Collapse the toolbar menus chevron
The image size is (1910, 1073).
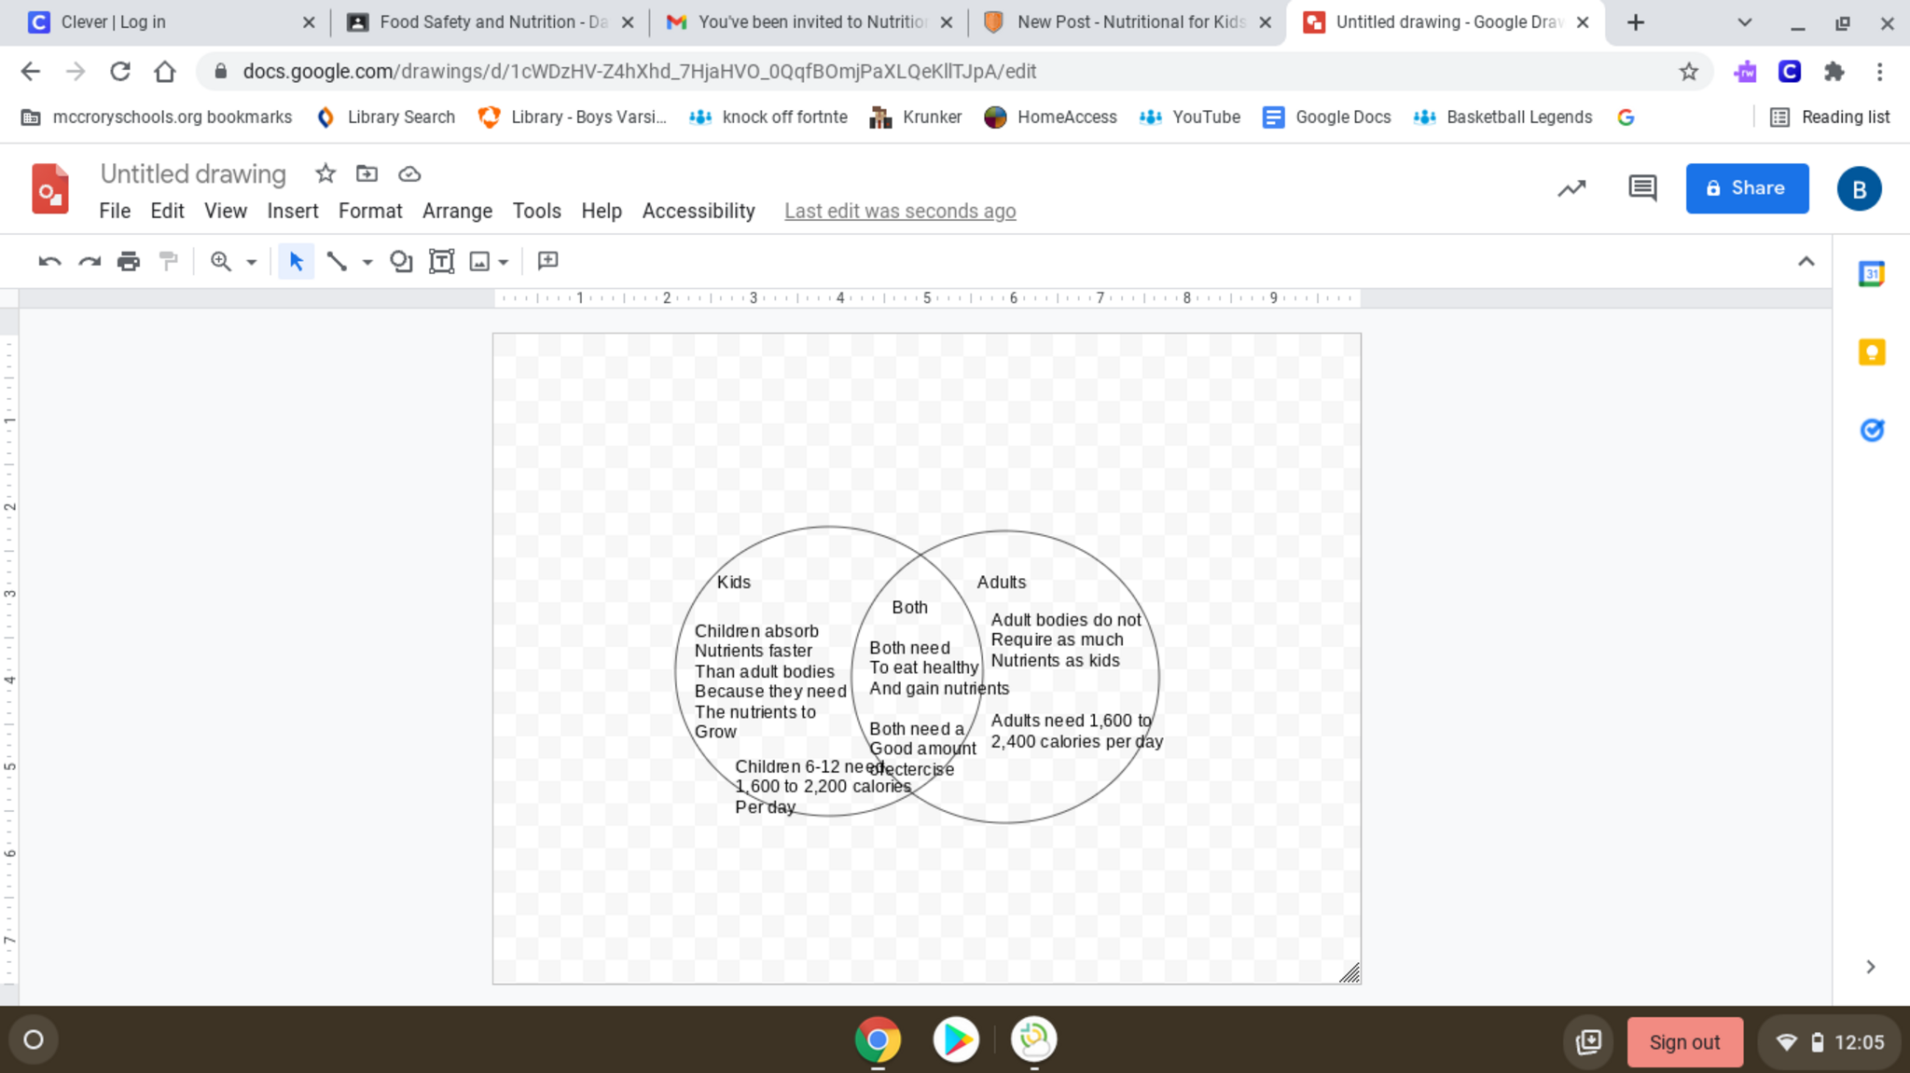pyautogui.click(x=1806, y=262)
